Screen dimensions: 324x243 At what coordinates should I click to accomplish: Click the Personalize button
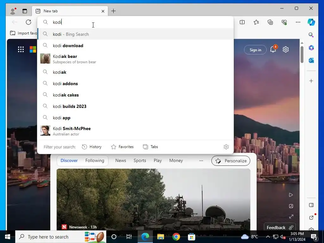(x=231, y=161)
